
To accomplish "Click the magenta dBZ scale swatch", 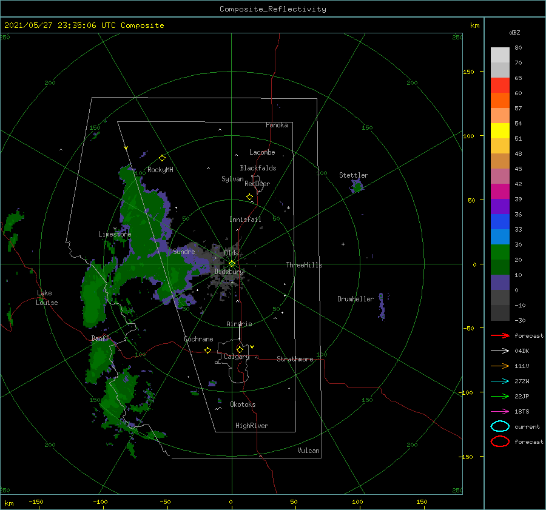I will 500,191.
